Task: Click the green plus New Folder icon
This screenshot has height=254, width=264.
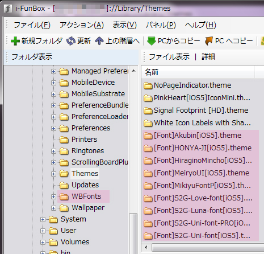Action: point(15,41)
